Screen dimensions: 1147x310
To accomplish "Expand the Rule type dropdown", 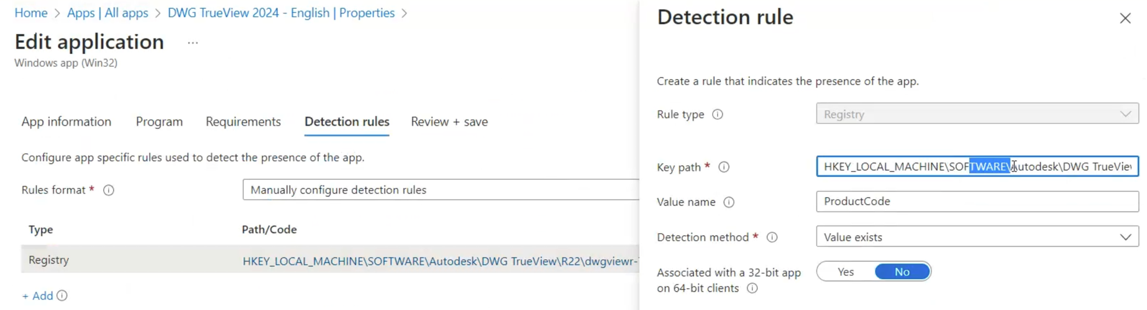I will tap(977, 114).
